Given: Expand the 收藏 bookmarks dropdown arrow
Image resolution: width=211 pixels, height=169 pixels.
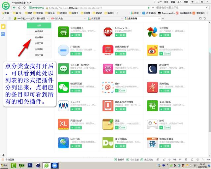Looking at the screenshot, I should pos(11,13).
